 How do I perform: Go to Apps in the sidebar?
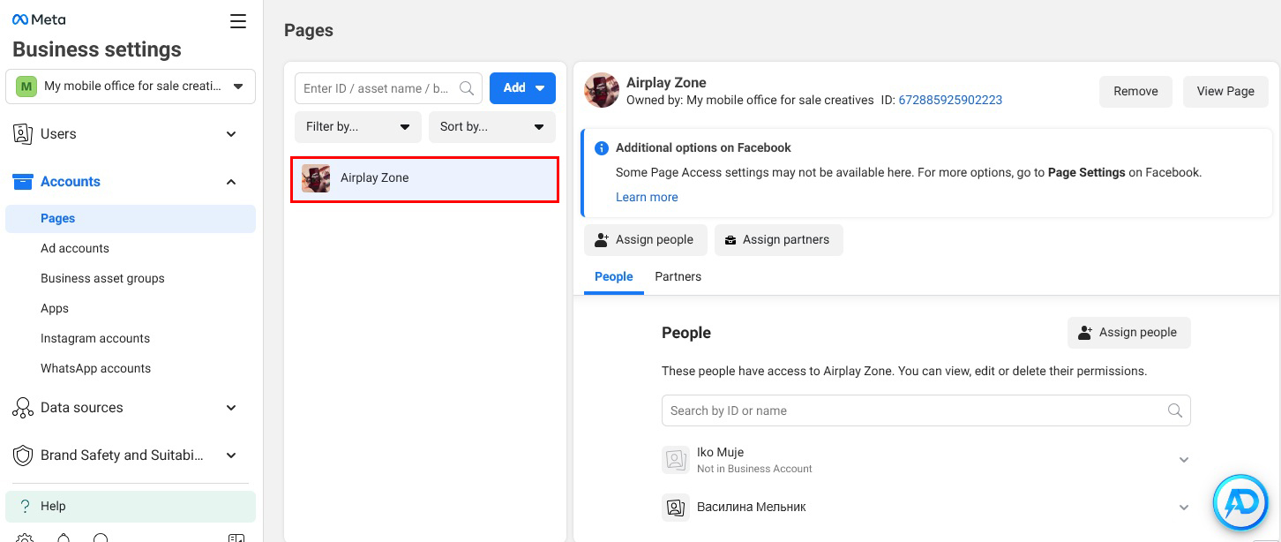(55, 309)
